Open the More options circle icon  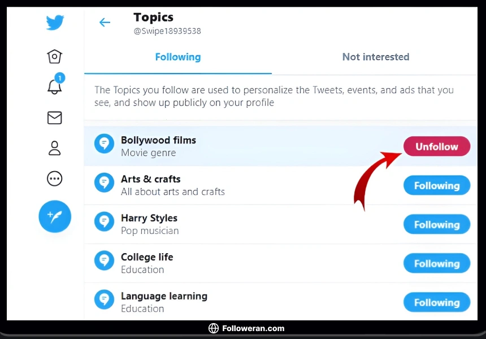[x=54, y=179]
